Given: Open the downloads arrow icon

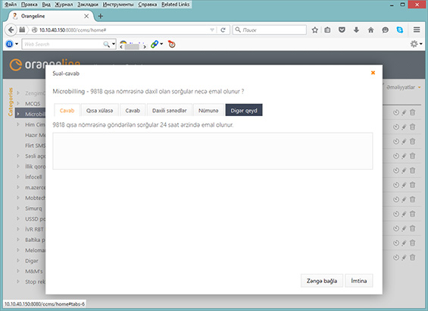Looking at the screenshot, I should click(x=356, y=30).
